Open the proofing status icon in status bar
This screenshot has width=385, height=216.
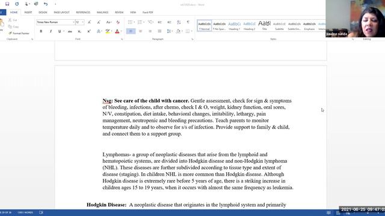pos(41,212)
